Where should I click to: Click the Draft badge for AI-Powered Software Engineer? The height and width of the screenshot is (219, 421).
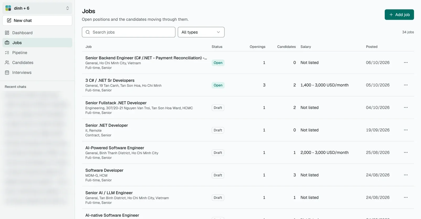(218, 153)
